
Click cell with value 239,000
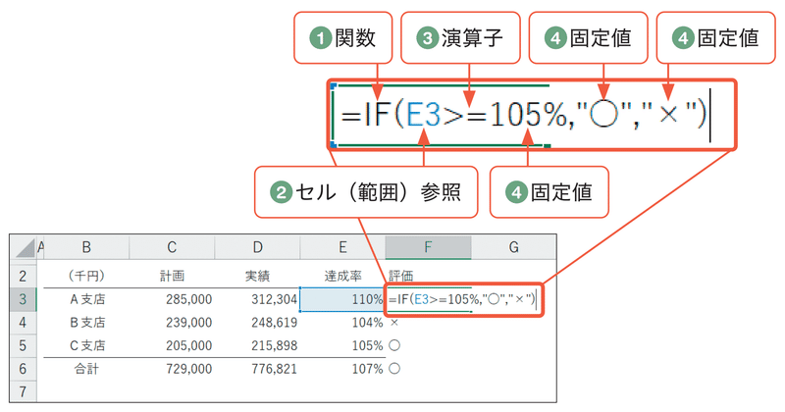(172, 323)
